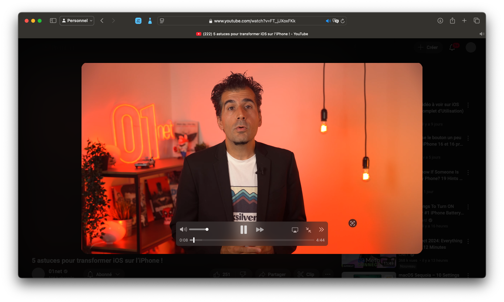Show more player options chevrons

[321, 230]
